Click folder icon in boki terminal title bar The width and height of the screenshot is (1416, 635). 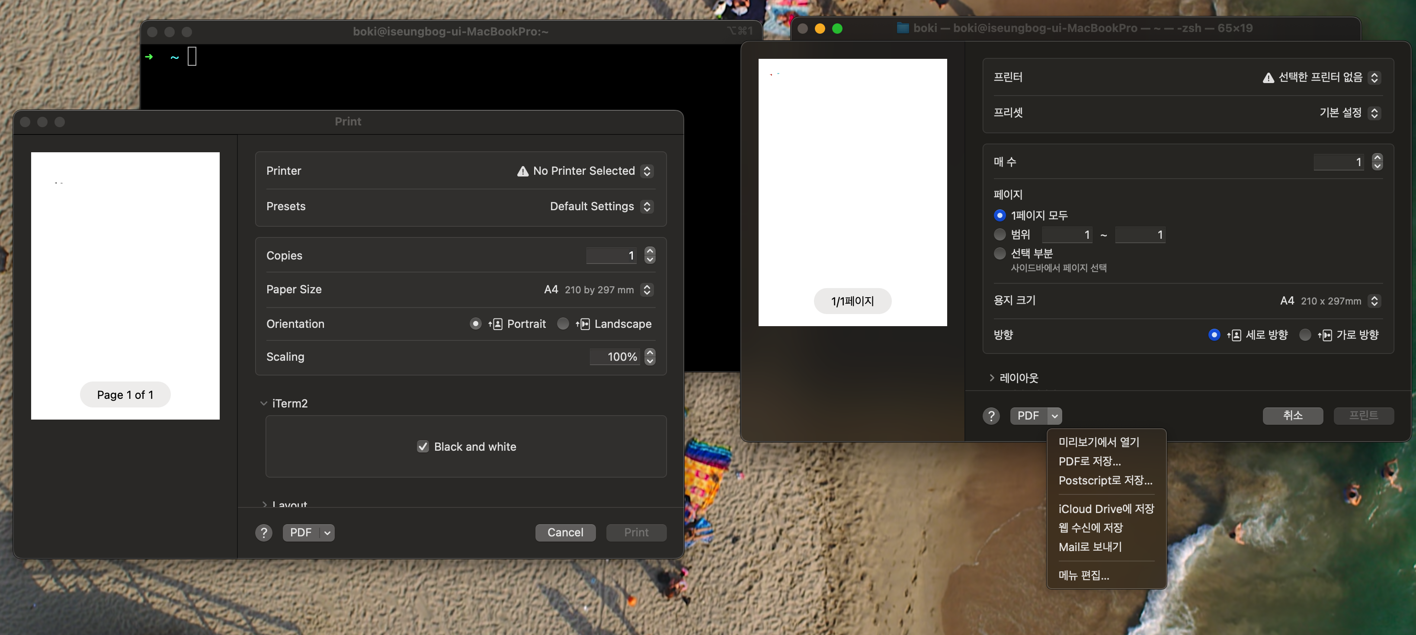pyautogui.click(x=903, y=28)
